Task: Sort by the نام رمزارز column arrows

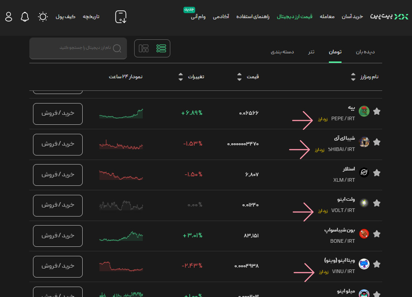Action: click(x=353, y=77)
